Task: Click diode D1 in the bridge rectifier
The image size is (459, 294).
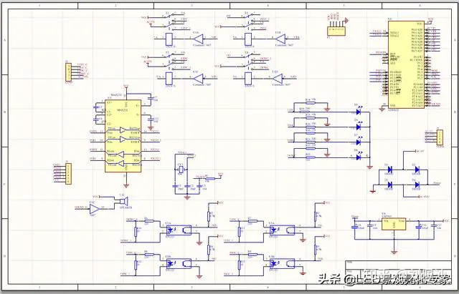Action: click(x=390, y=170)
